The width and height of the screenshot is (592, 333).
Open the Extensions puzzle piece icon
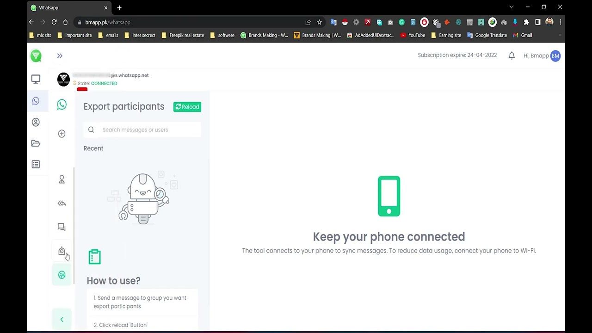(526, 22)
